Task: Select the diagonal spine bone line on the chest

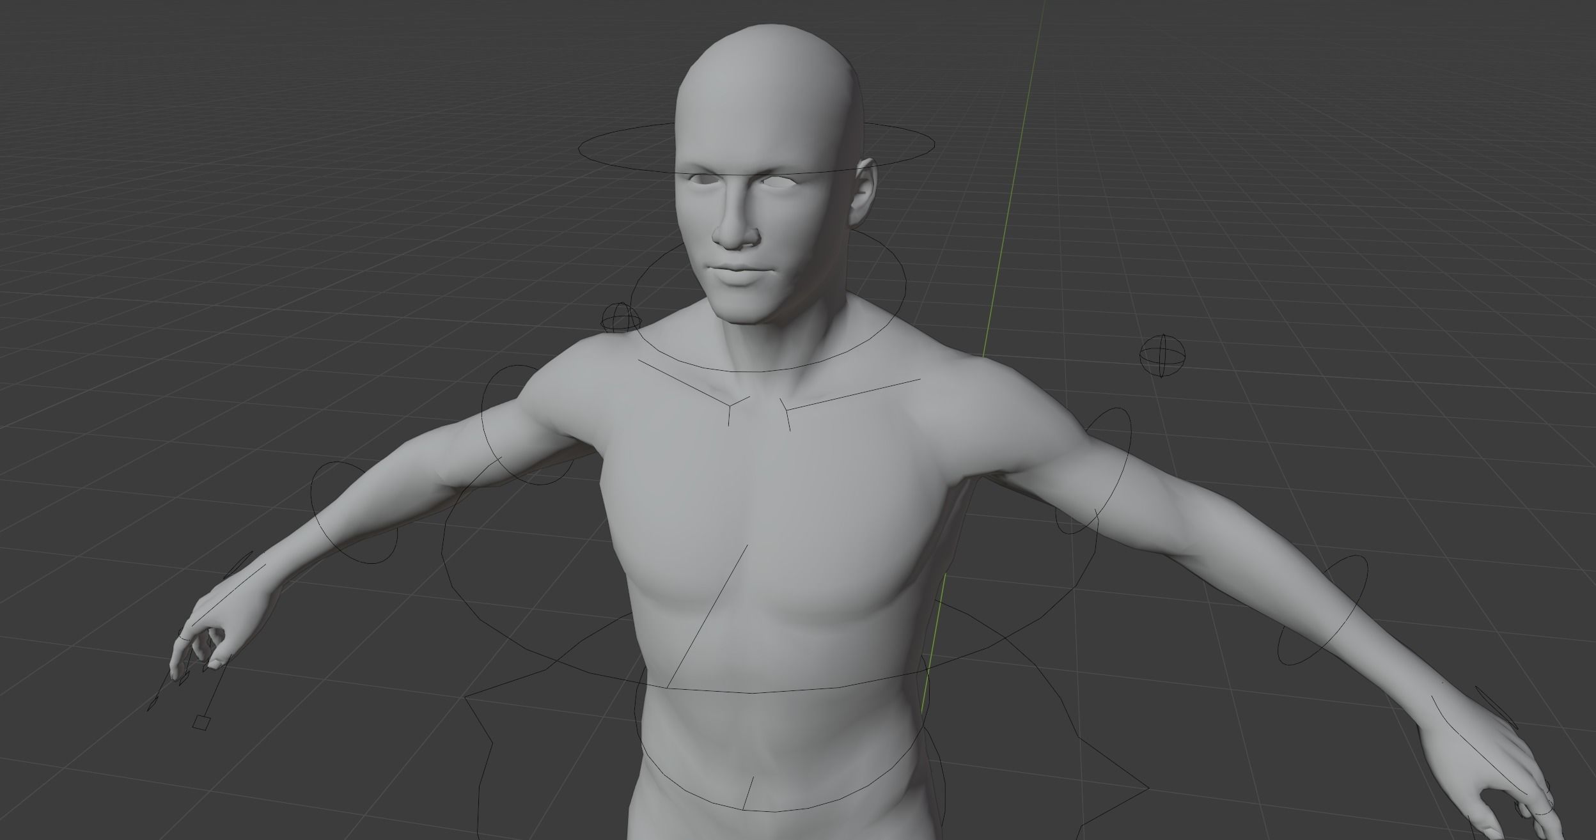Action: 707,618
